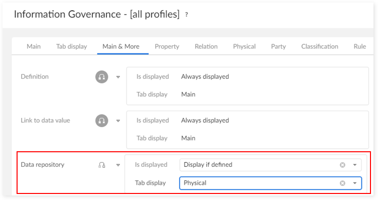Click the Physical text in the Tab display field
Screen dimensions: 378x200
tap(195, 183)
